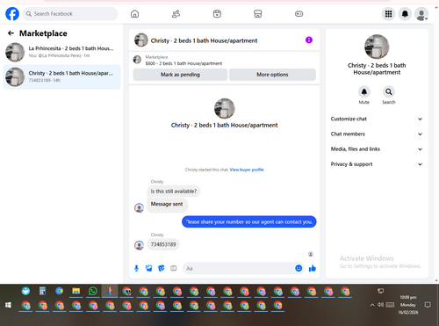Click the 'Message sent' bubble
The height and width of the screenshot is (326, 439).
(167, 204)
